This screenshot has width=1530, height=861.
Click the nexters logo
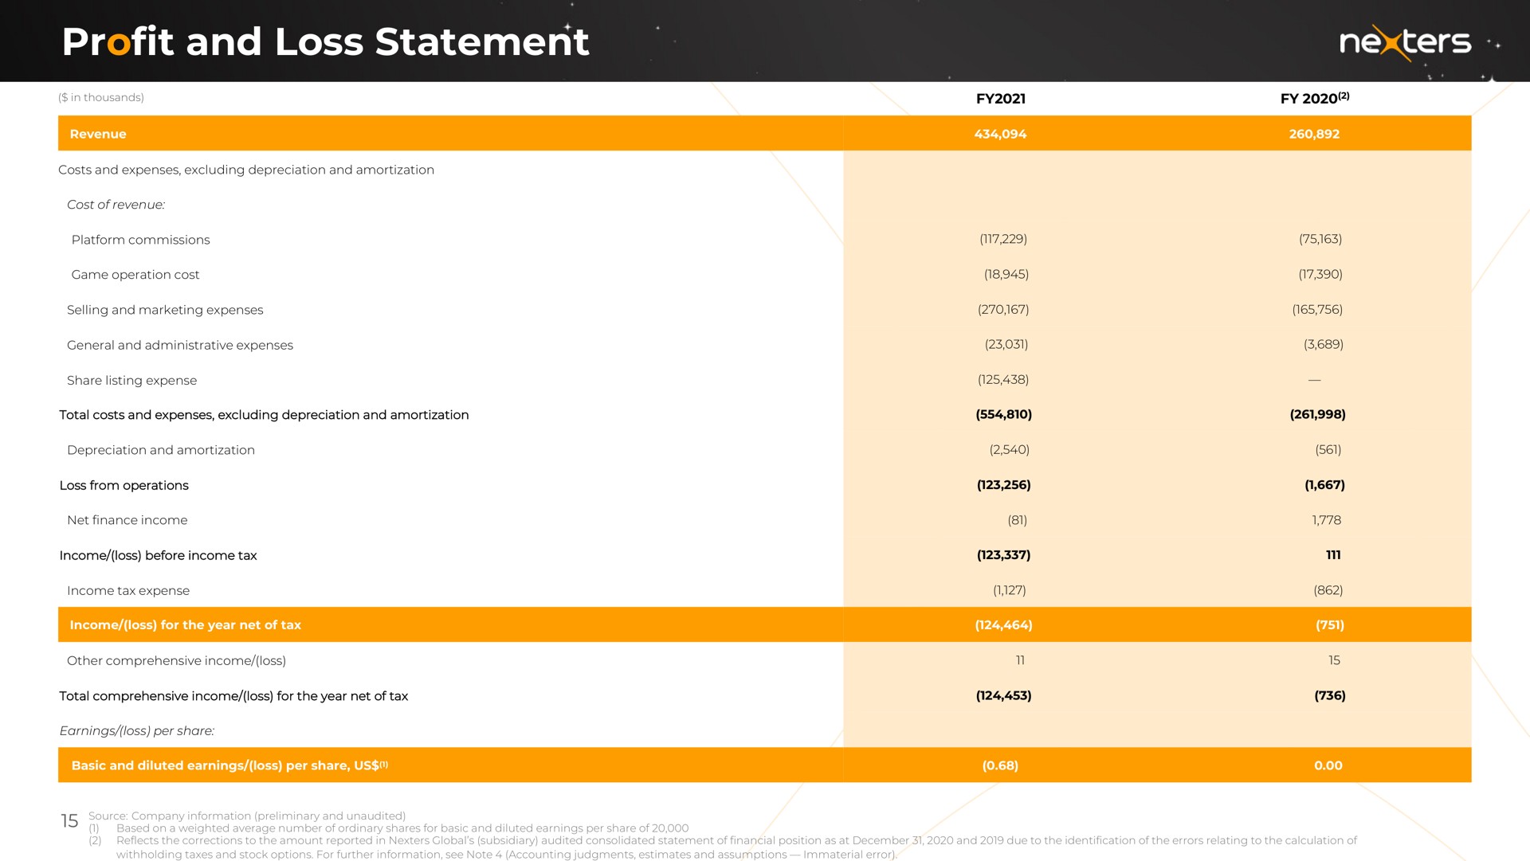[x=1405, y=42]
